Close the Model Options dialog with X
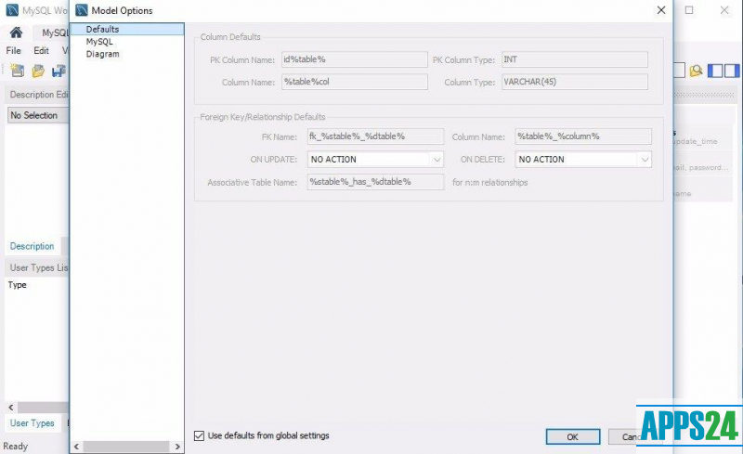The height and width of the screenshot is (454, 743). 661,10
